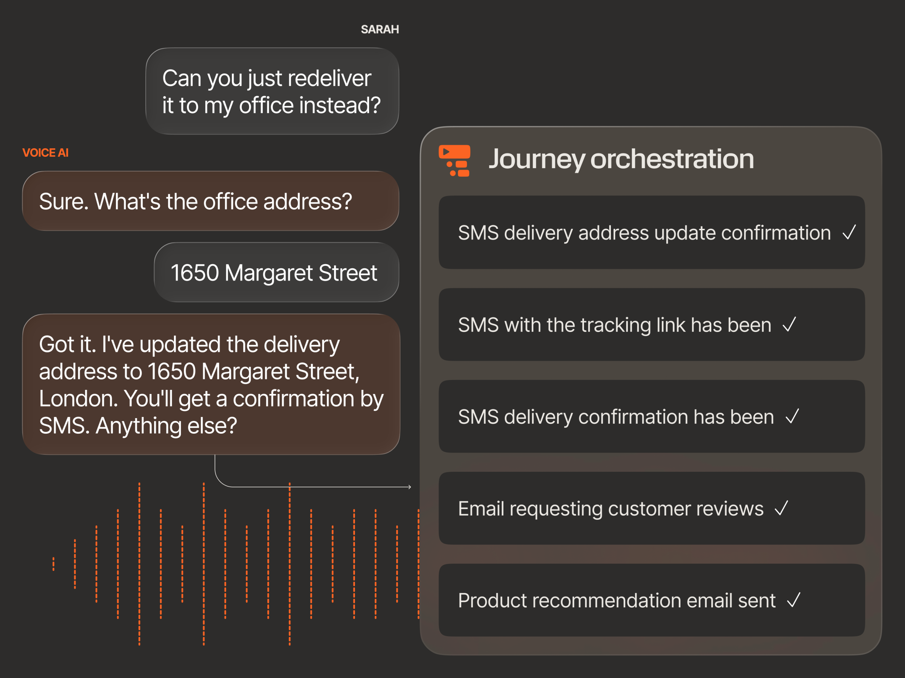
Task: Click the checkmark next to SMS with the tracking link
Action: point(789,325)
